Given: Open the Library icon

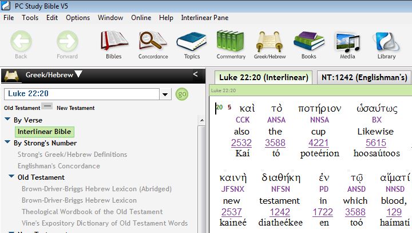Looking at the screenshot, I should point(386,42).
